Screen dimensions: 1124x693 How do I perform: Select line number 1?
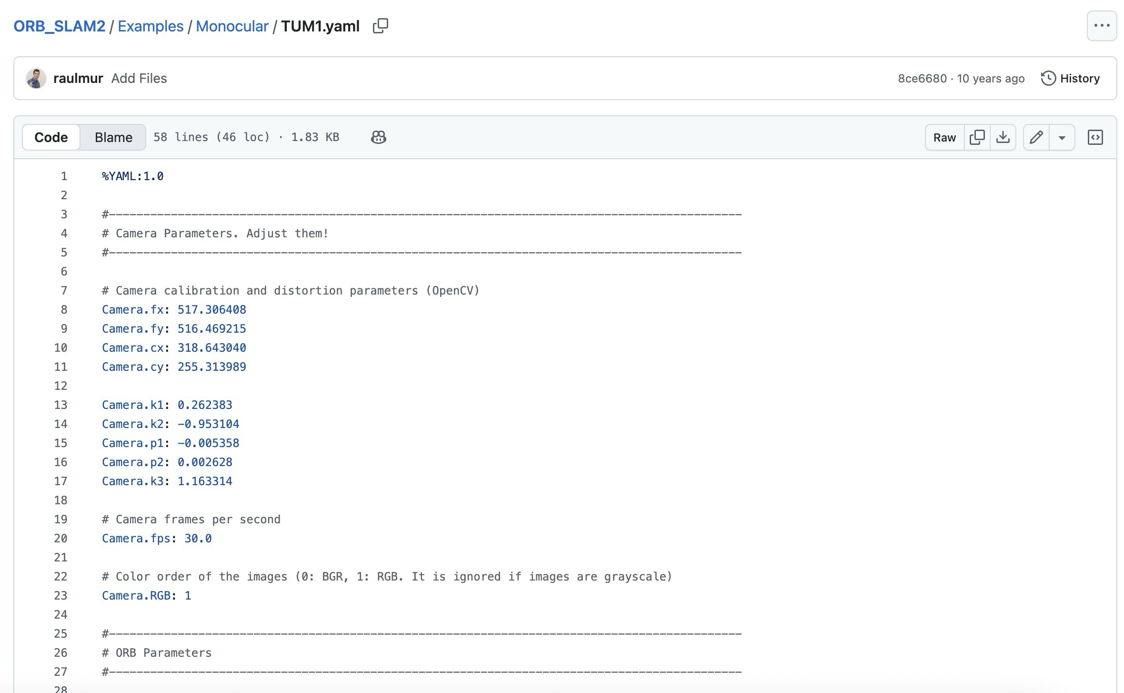[x=64, y=176]
